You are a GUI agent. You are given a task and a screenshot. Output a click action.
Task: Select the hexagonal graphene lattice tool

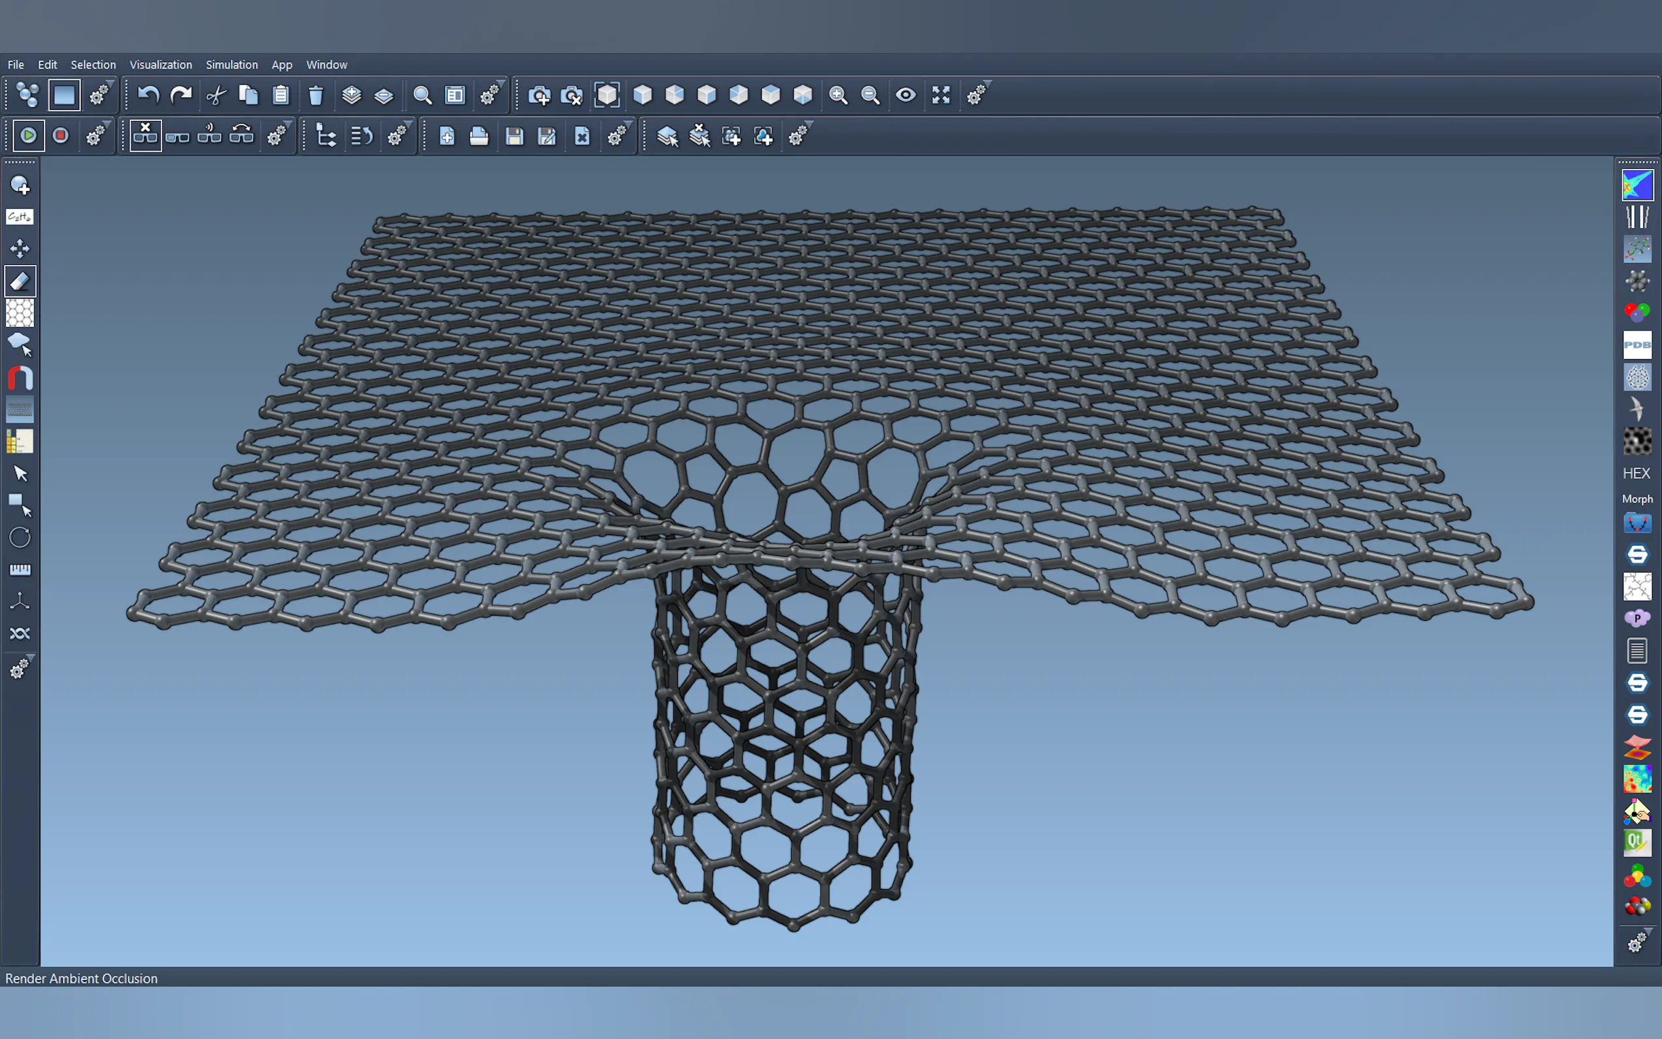[20, 313]
